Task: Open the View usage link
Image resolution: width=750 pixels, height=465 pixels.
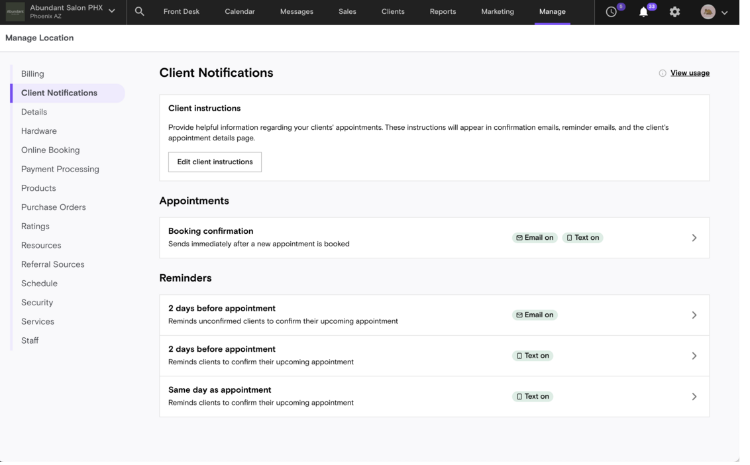Action: click(690, 73)
